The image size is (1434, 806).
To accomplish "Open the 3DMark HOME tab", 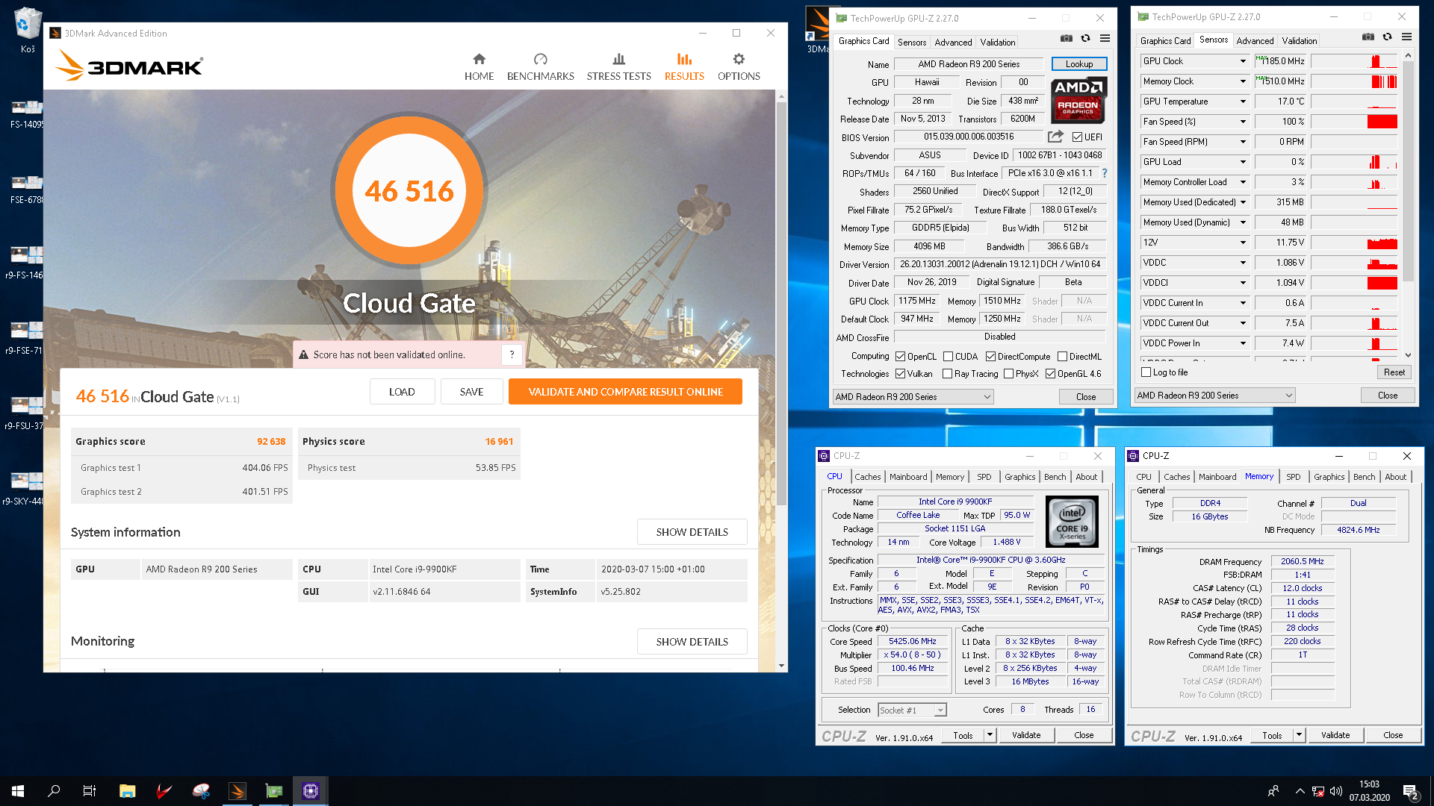I will pyautogui.click(x=479, y=67).
